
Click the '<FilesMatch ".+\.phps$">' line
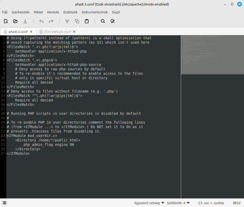click(x=32, y=60)
